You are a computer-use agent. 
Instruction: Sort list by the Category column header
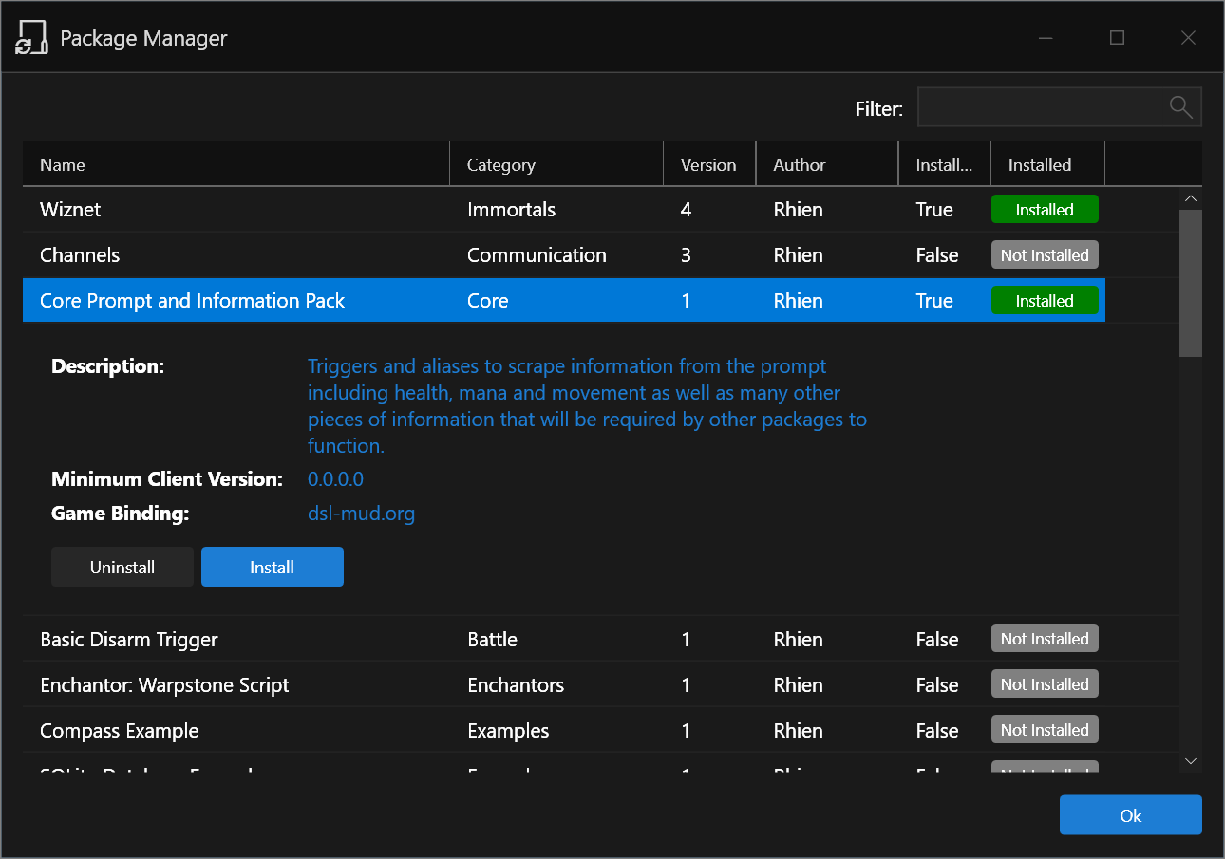pos(556,164)
